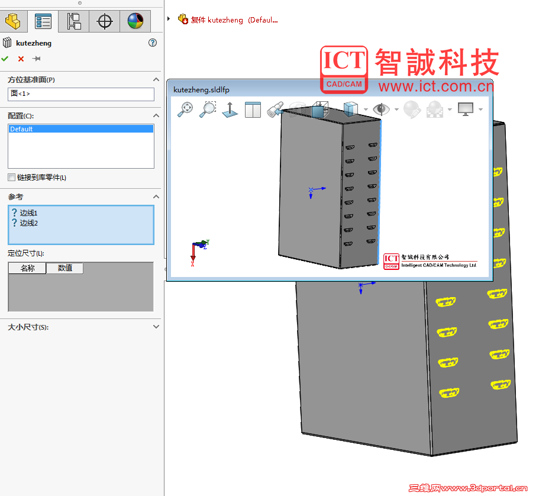Click the Edit Appearance sphere icon

coord(412,109)
